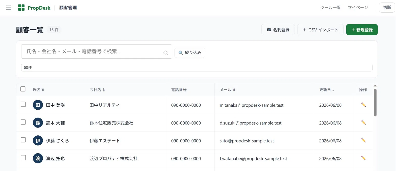The height and width of the screenshot is (171, 396).
Task: Click the 田 avatar for 田中 美咲
Action: (38, 105)
